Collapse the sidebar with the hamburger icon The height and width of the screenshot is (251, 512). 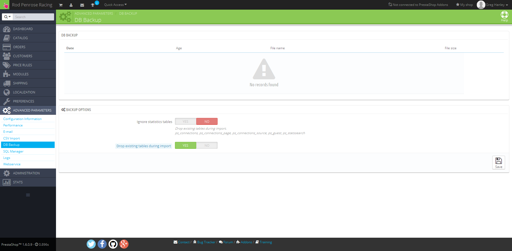[28, 195]
